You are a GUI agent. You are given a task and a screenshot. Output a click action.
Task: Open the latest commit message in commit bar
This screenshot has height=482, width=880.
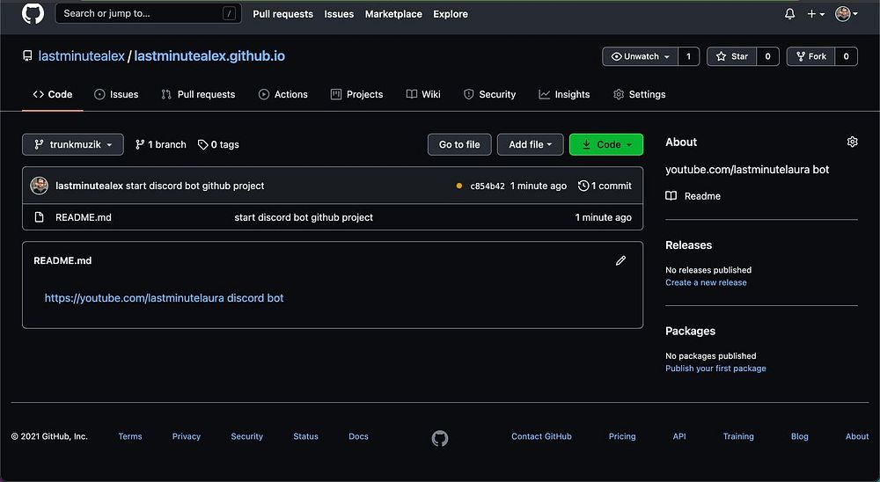coord(194,186)
